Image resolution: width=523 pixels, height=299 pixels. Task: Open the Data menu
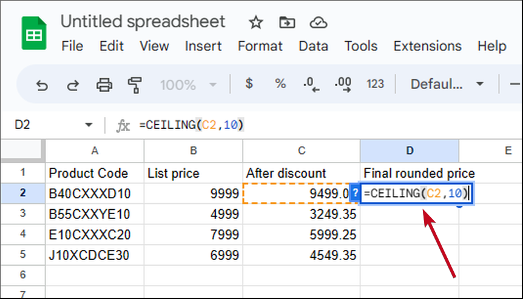(x=313, y=45)
